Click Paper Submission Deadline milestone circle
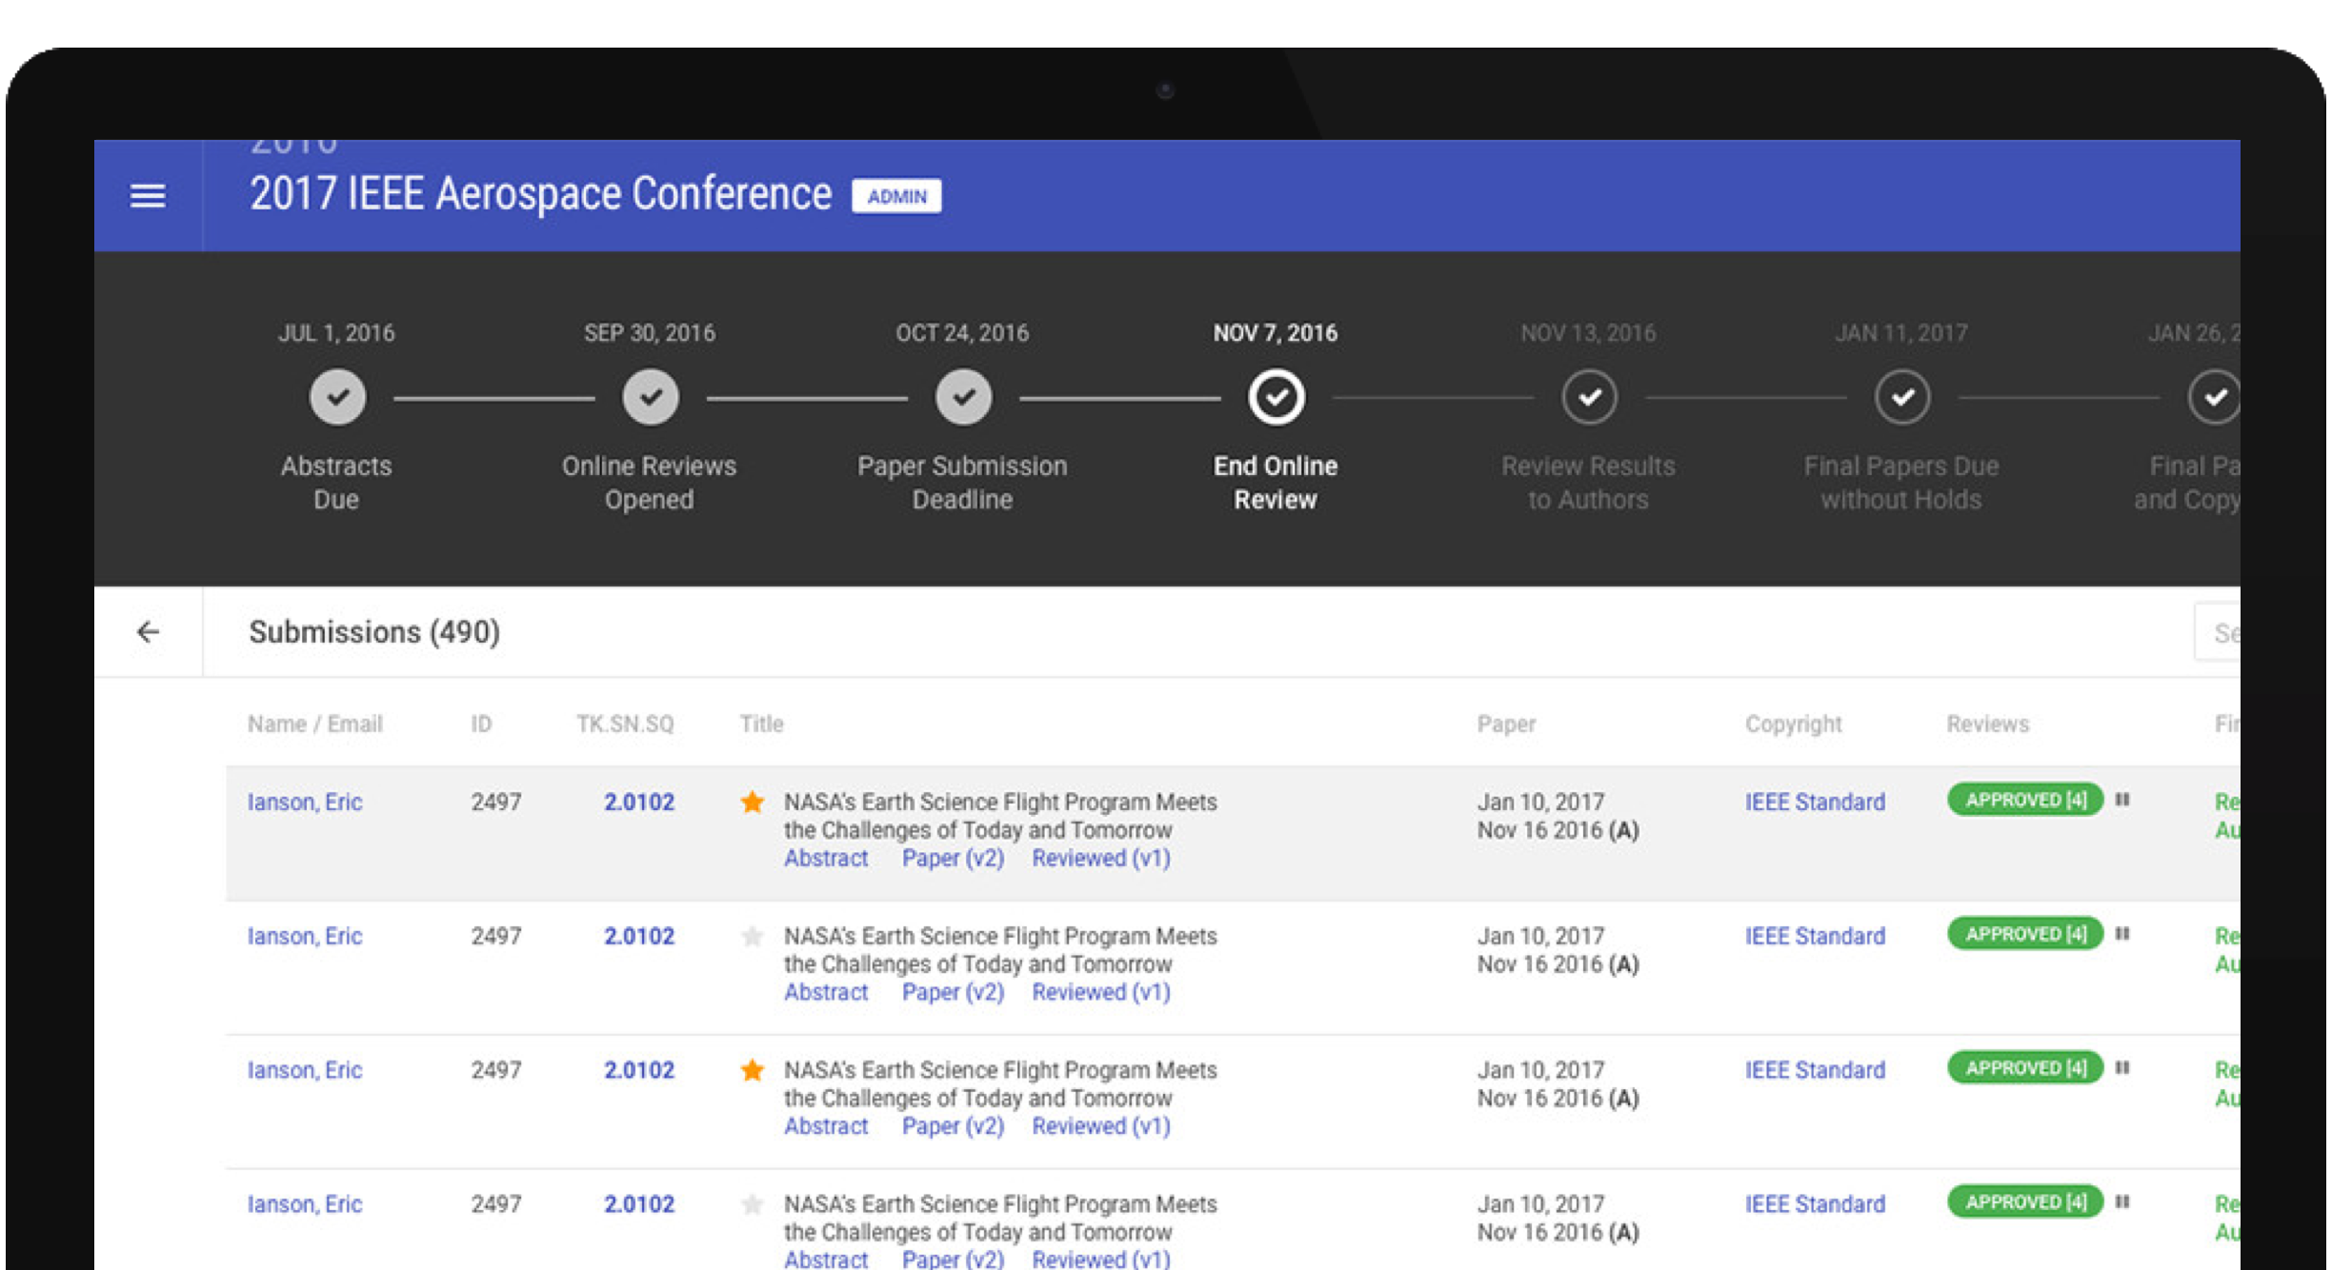2332x1270 pixels. tap(963, 397)
